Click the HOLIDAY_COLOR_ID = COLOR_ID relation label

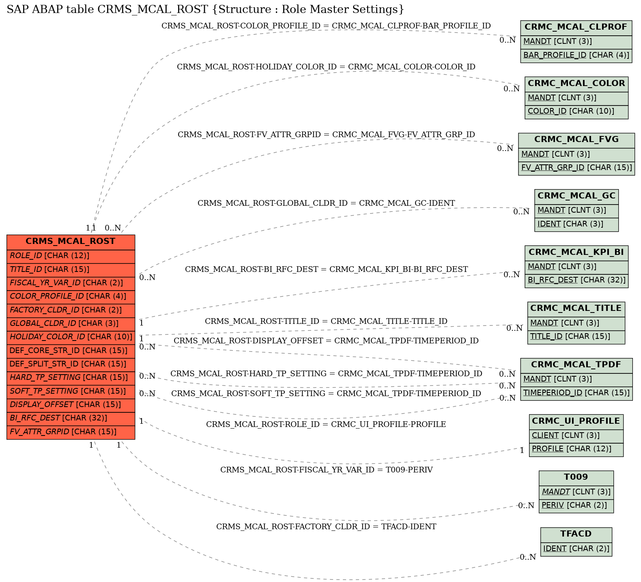pos(326,67)
